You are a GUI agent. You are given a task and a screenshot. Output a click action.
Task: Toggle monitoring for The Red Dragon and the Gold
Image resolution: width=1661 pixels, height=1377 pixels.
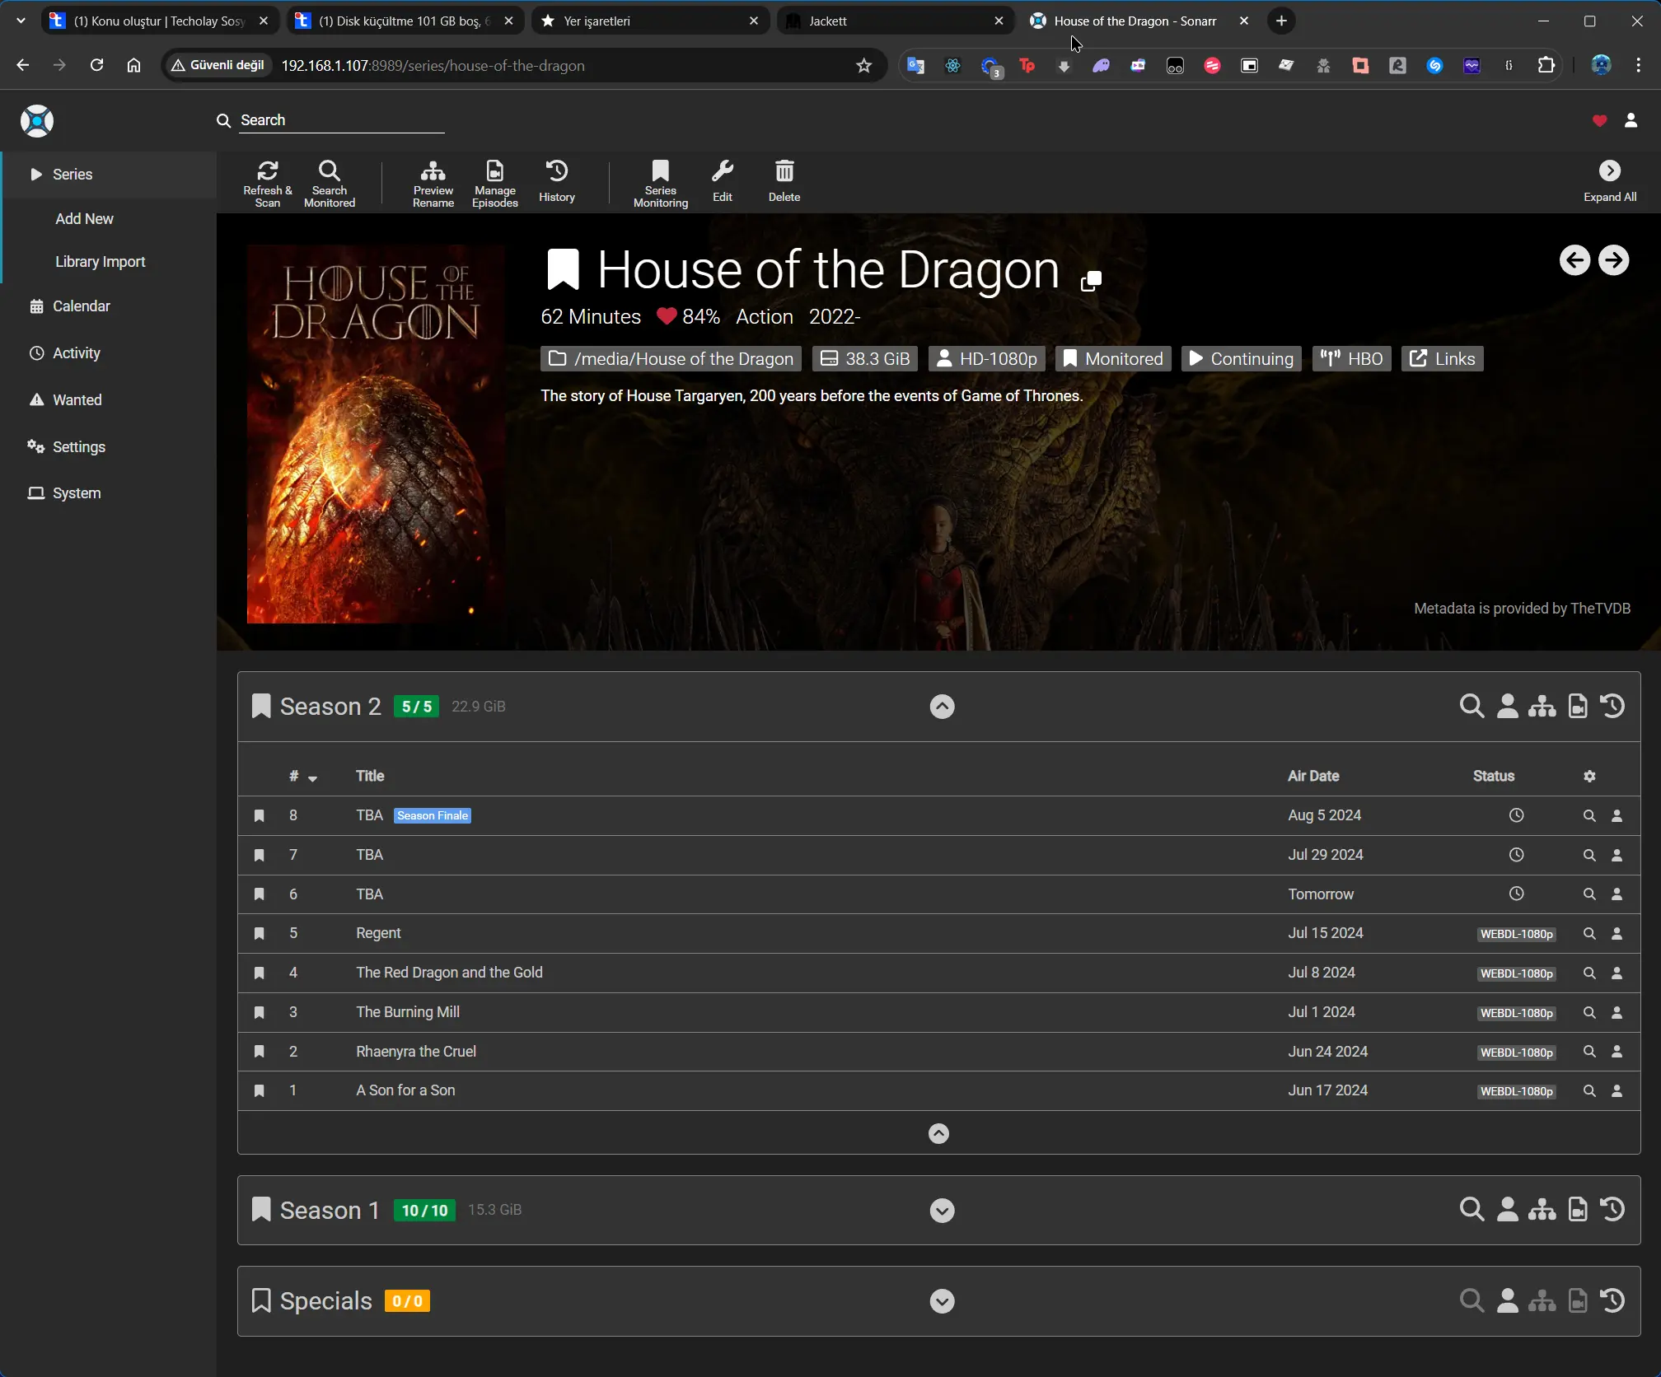259,973
